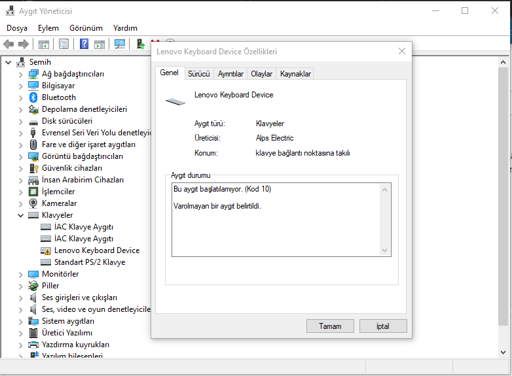
Task: Switch to the Ayrıntılar tab
Action: [x=230, y=74]
